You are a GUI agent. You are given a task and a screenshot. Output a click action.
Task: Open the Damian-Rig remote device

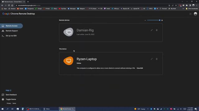(x=111, y=33)
